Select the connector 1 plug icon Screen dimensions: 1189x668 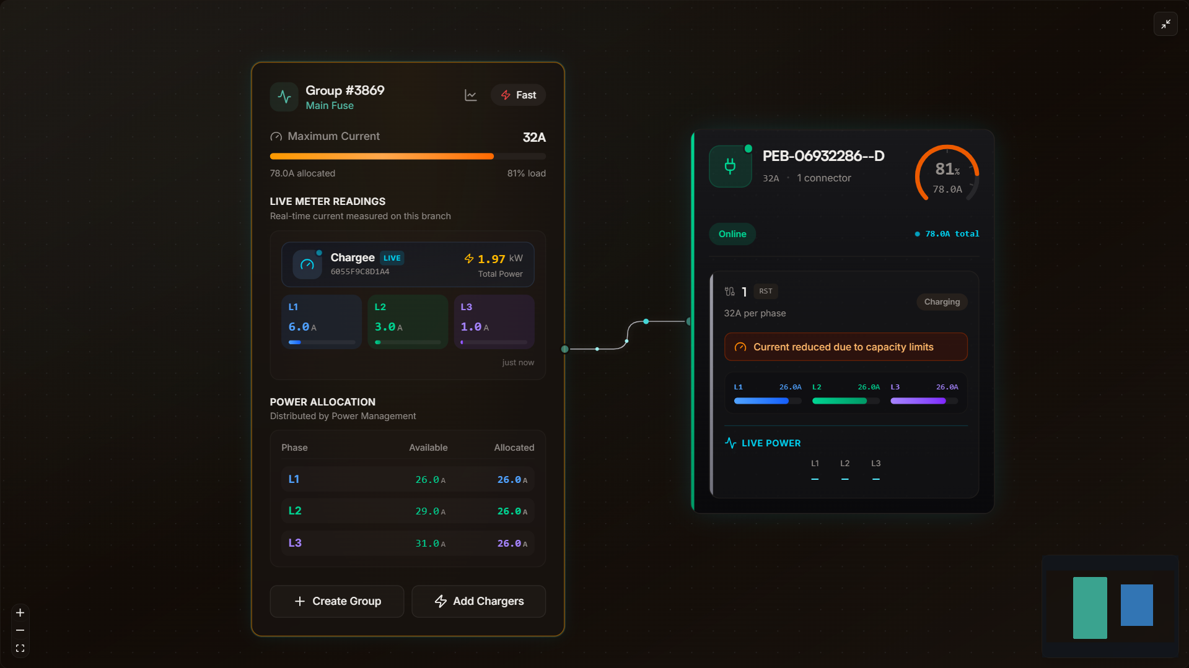[731, 291]
